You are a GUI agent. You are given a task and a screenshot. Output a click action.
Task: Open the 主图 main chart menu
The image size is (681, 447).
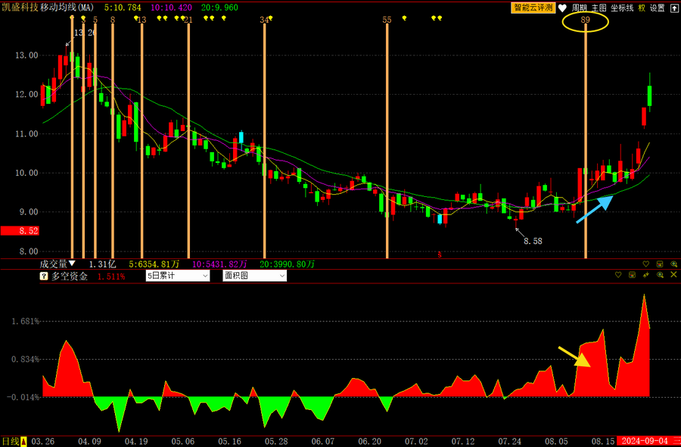click(x=599, y=8)
